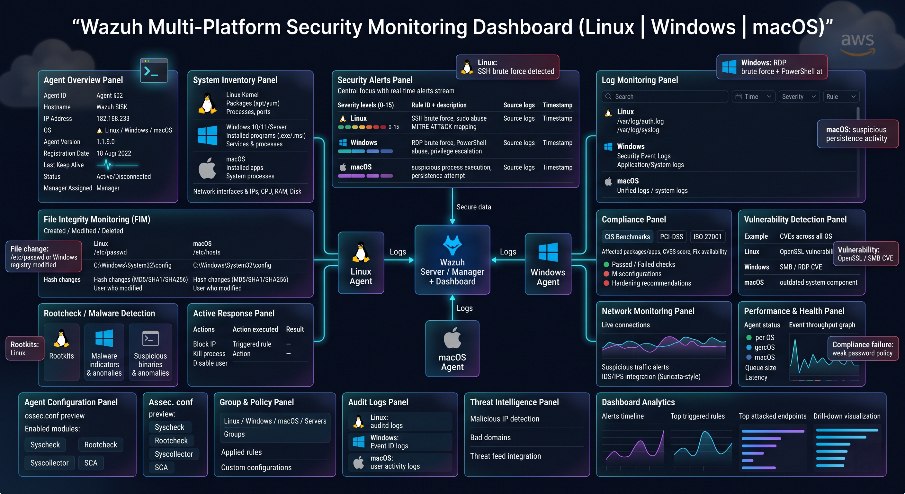This screenshot has width=905, height=494.
Task: Open the Rule filter dropdown
Action: [x=841, y=96]
